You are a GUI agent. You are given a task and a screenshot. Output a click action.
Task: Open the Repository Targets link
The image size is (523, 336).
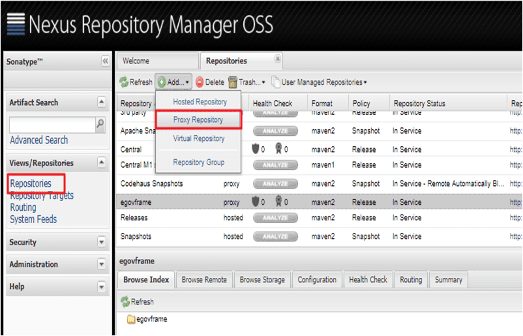(x=42, y=196)
